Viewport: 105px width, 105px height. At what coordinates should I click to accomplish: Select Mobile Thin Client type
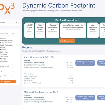pos(6,43)
